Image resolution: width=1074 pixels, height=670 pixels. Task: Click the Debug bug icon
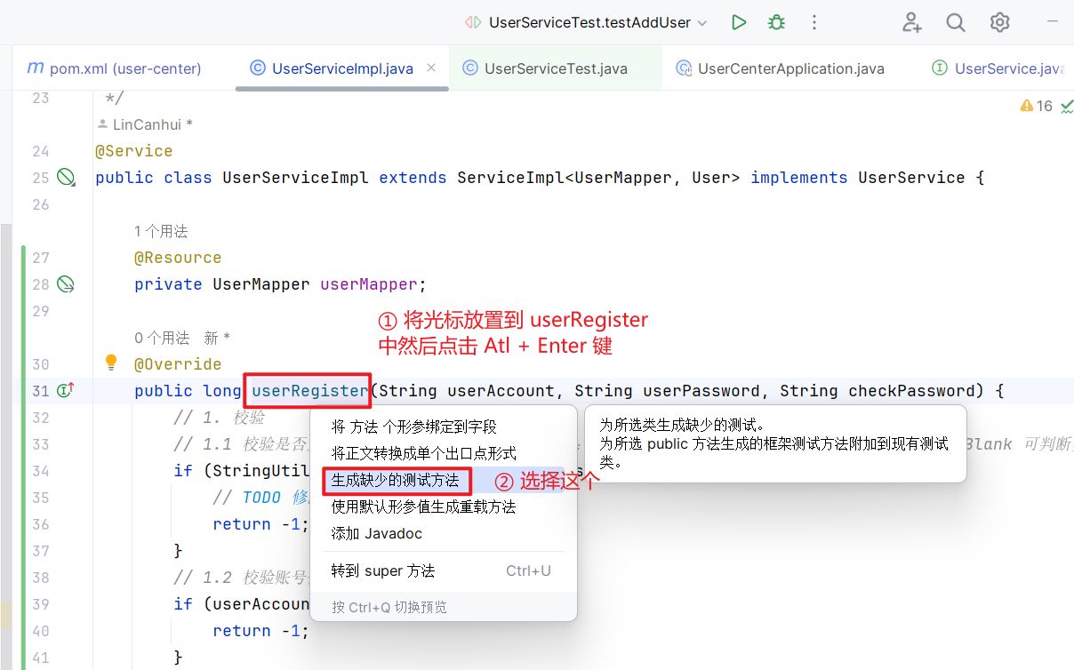(777, 22)
